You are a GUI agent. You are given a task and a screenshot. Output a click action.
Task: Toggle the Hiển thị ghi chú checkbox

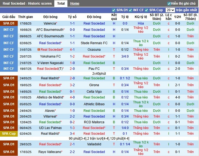[169, 4]
